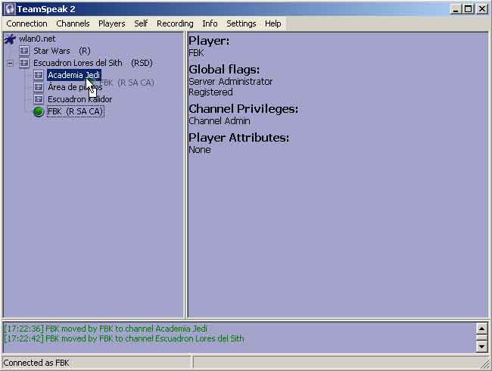Open the Connection menu
The image size is (492, 371).
click(x=26, y=24)
